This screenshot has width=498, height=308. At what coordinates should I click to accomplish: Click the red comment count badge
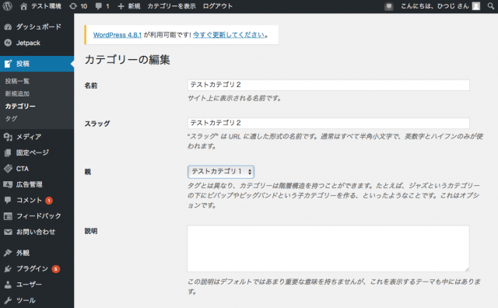coord(49,201)
